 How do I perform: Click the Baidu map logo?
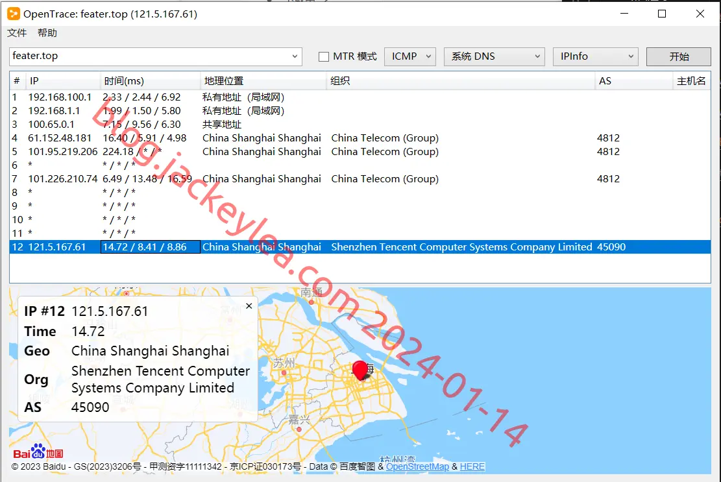click(38, 452)
